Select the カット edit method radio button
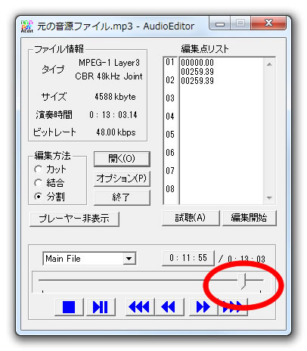This screenshot has height=351, width=307. pyautogui.click(x=38, y=169)
